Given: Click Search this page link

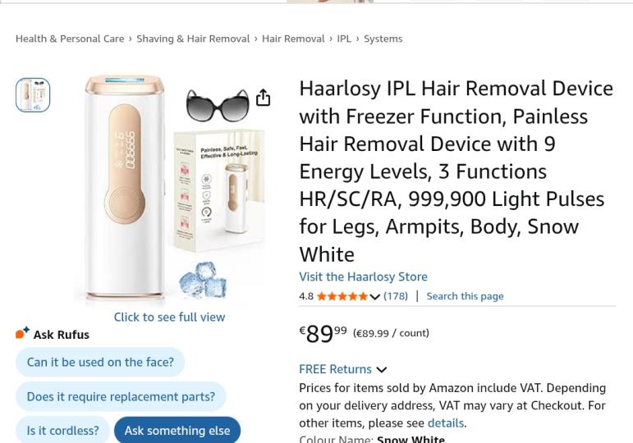Looking at the screenshot, I should click(465, 296).
